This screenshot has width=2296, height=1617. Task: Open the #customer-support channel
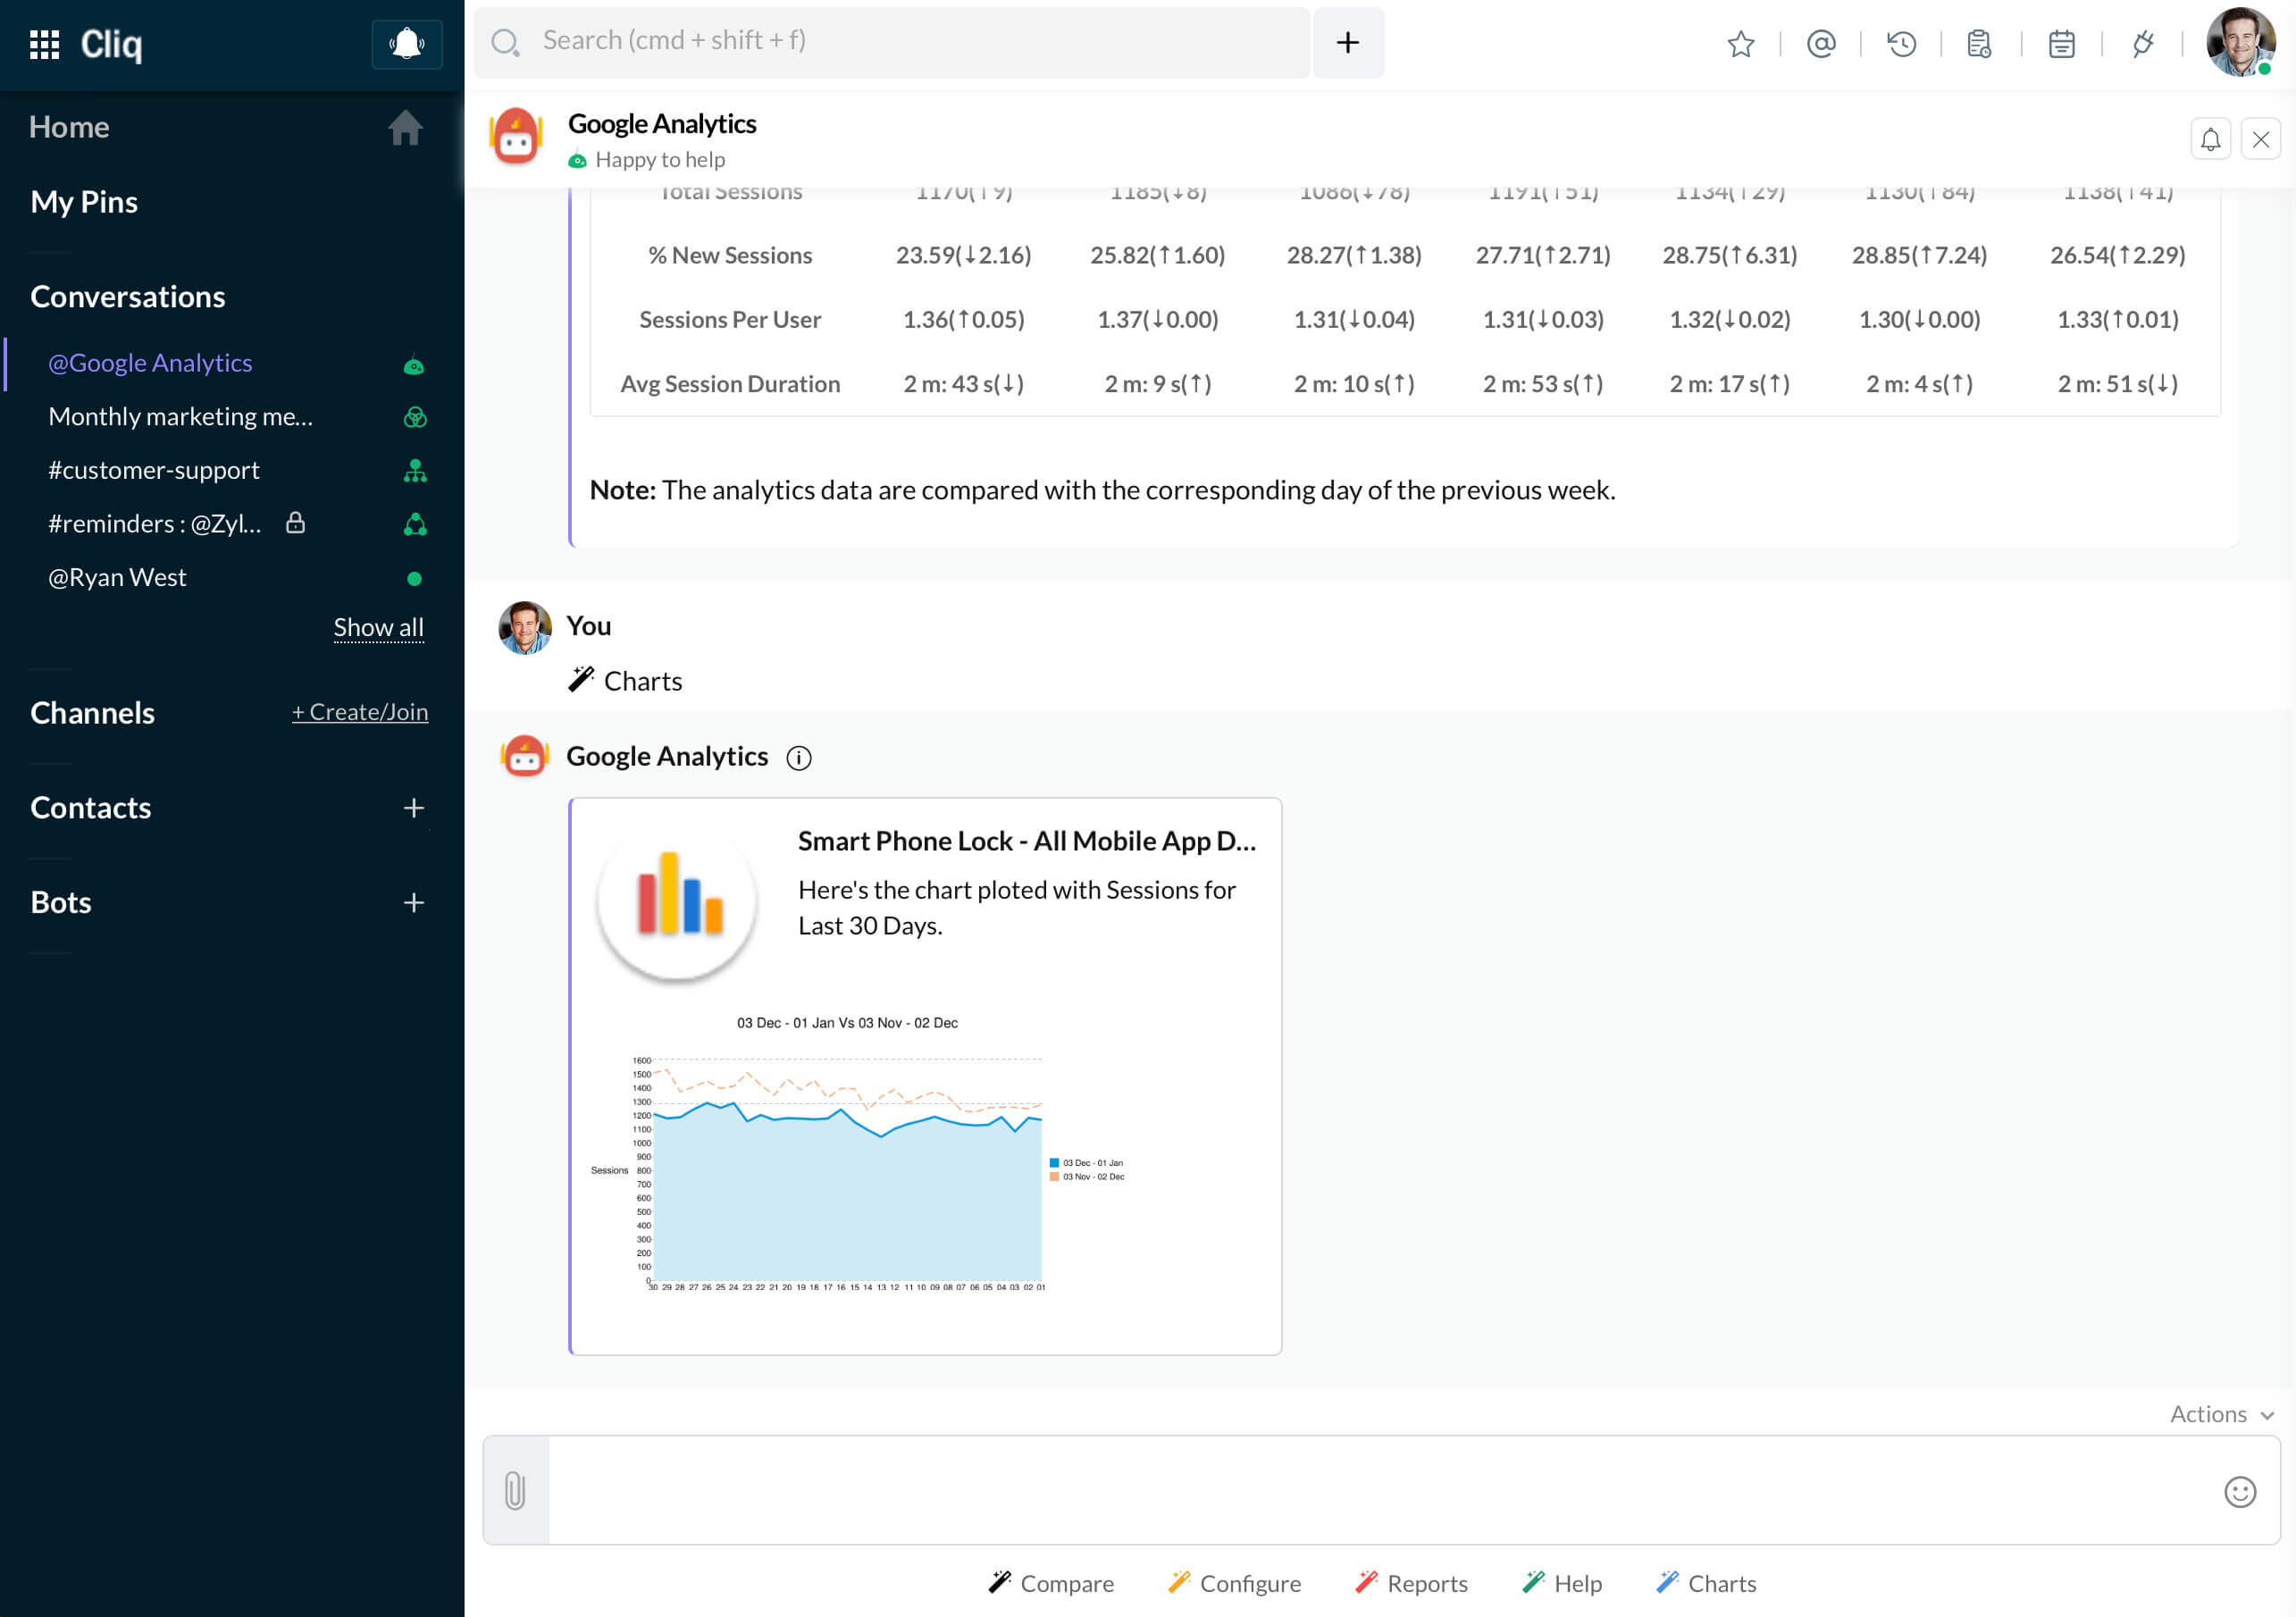tap(154, 469)
